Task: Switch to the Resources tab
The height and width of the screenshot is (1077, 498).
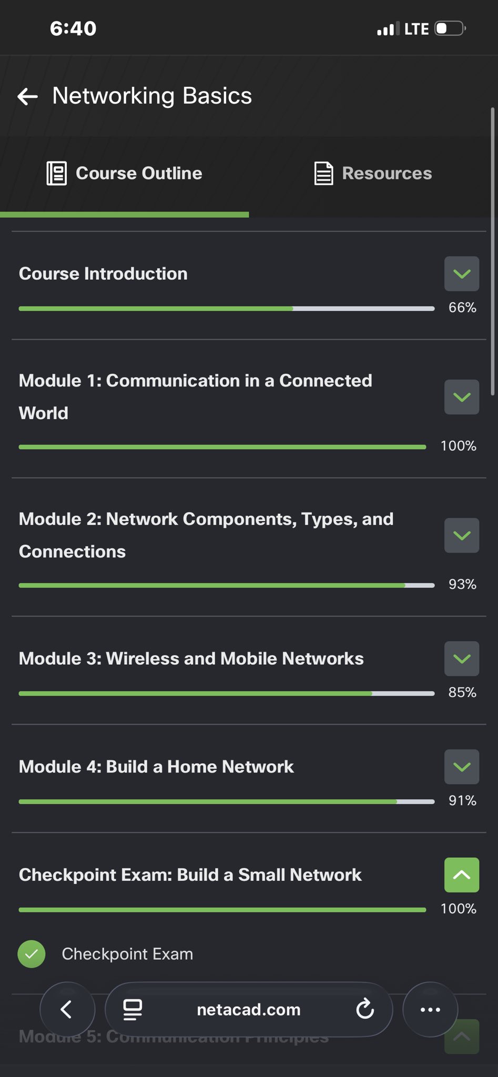Action: pos(373,174)
